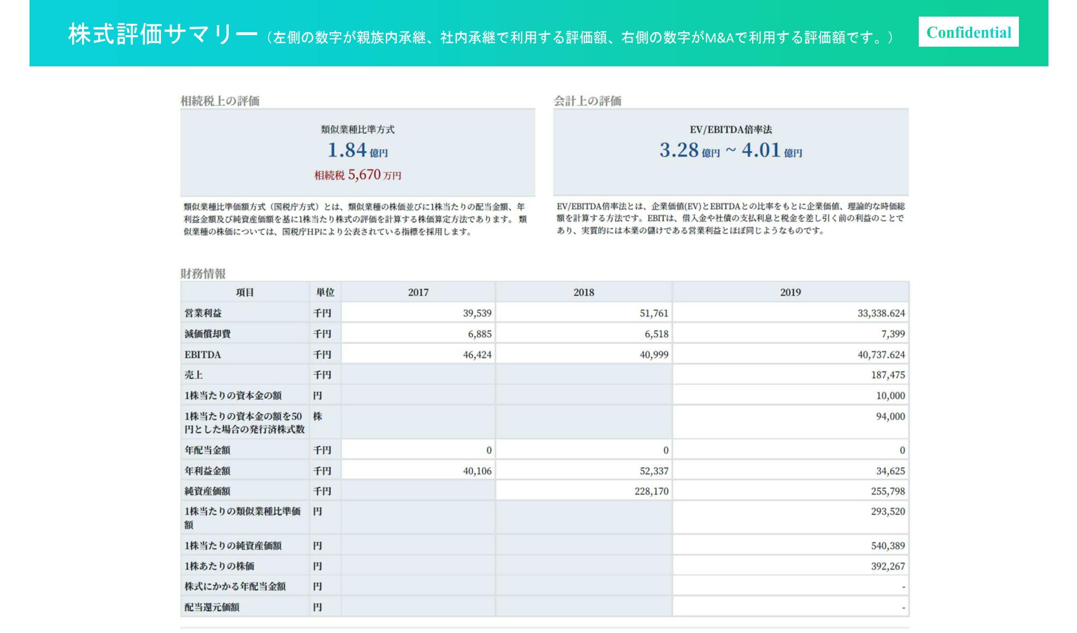Click the 2017 column header
The width and height of the screenshot is (1077, 633).
tap(418, 292)
